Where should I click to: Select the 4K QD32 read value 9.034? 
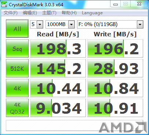[x=58, y=108]
